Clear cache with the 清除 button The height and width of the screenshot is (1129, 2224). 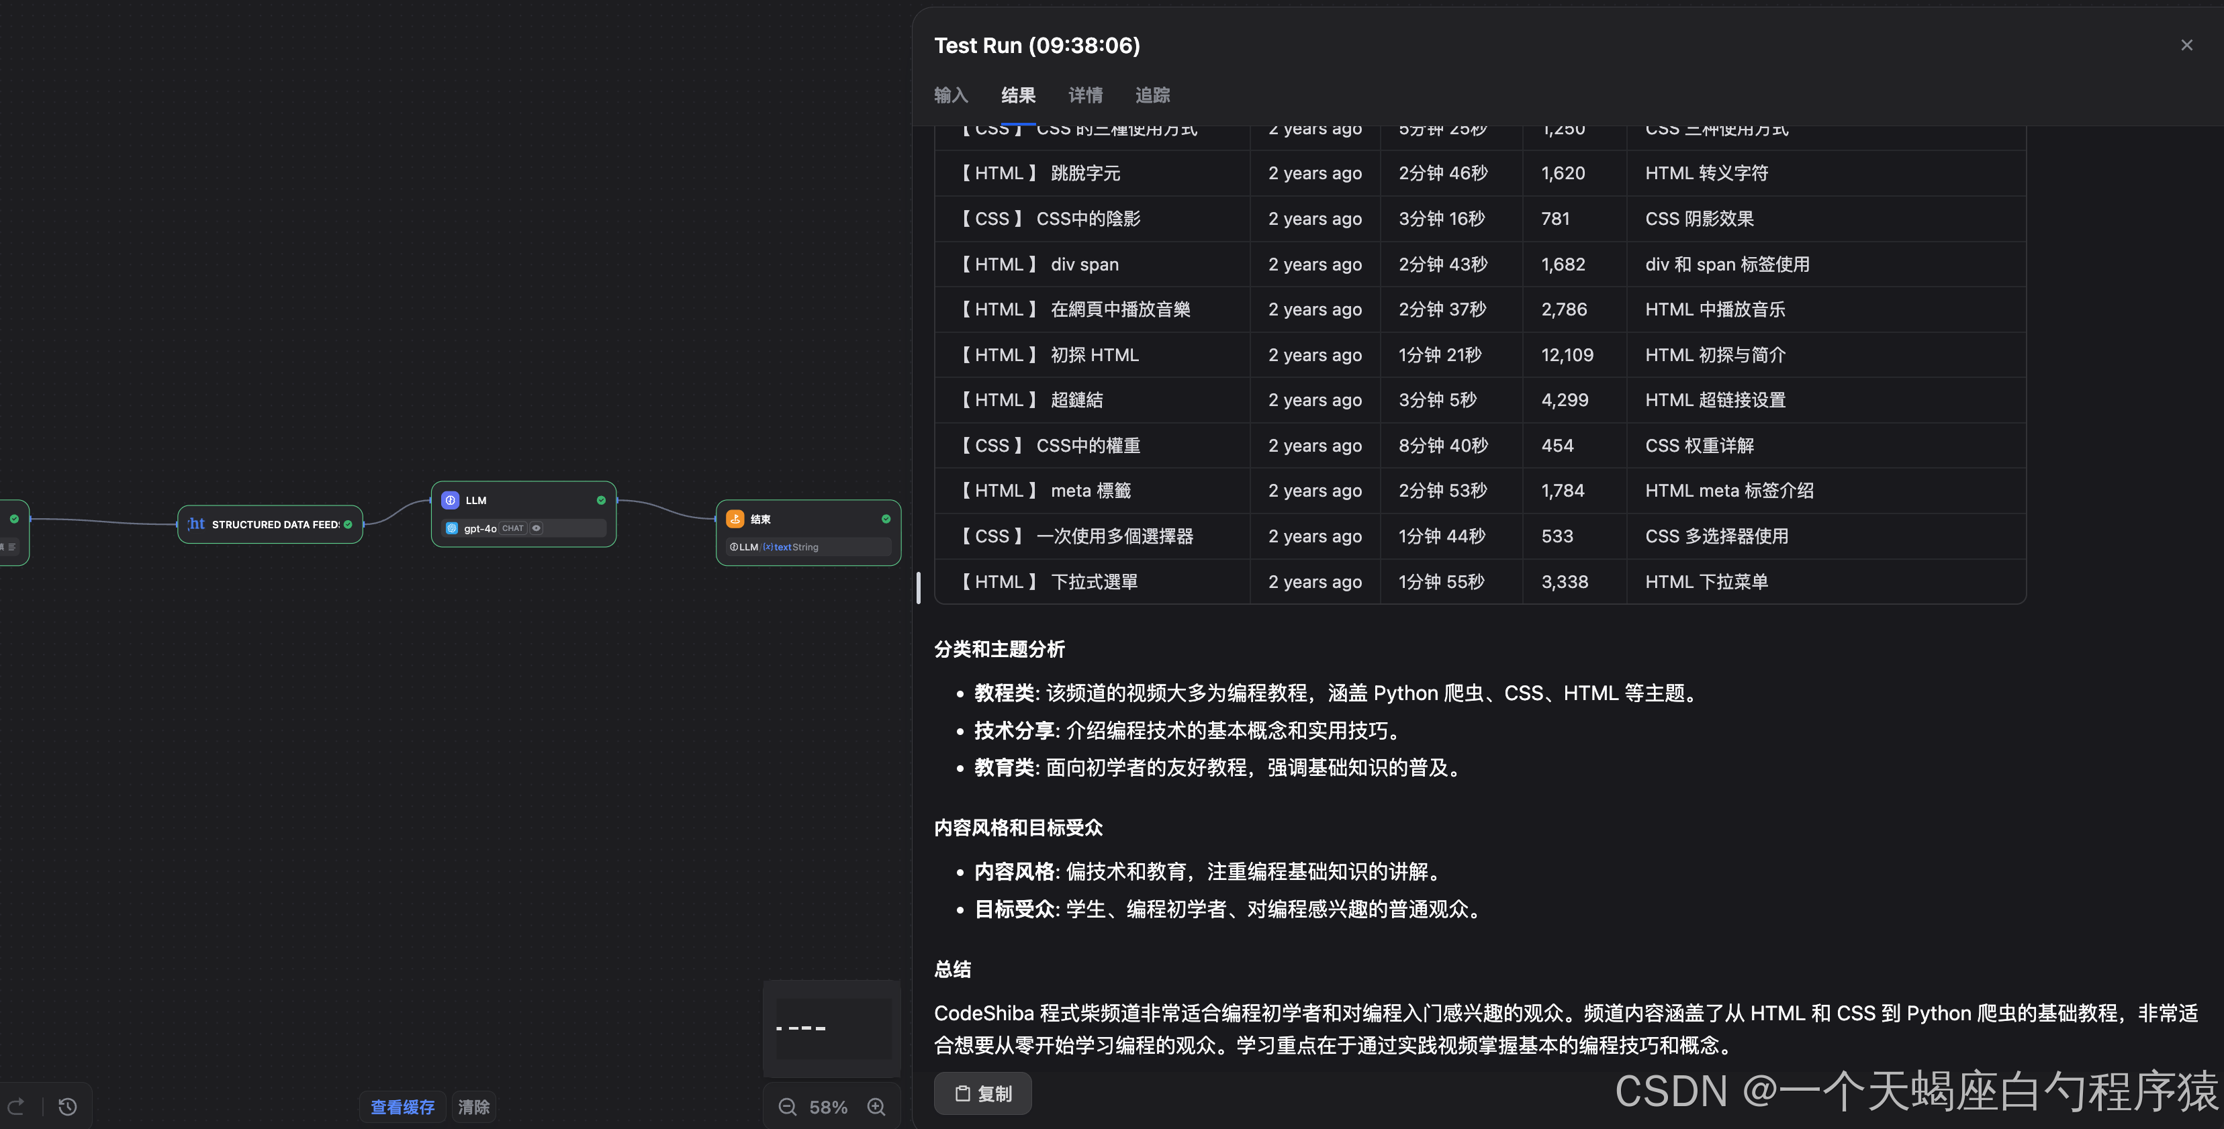[473, 1107]
